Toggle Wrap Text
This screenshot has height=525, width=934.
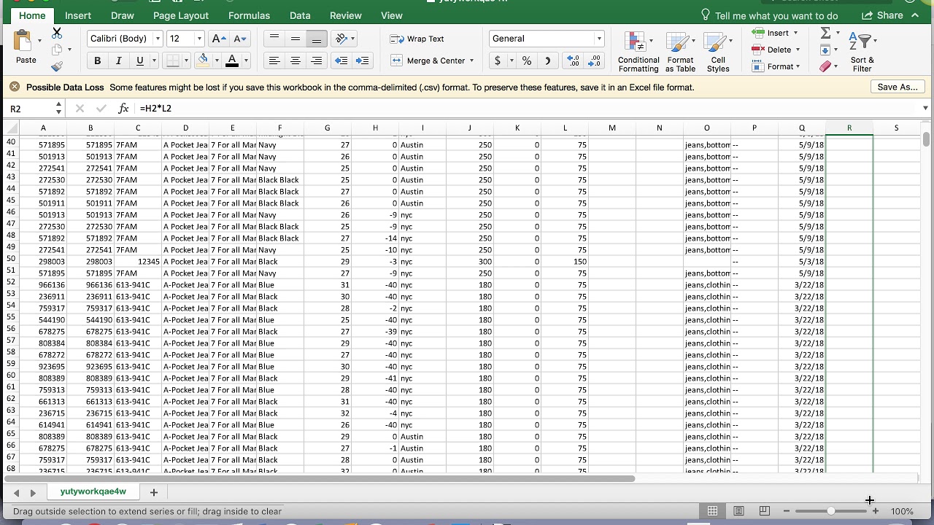[x=417, y=39]
